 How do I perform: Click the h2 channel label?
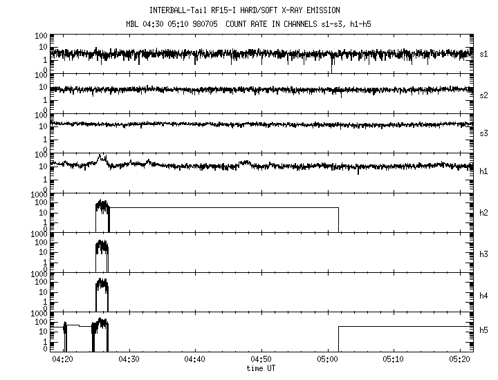pyautogui.click(x=484, y=213)
